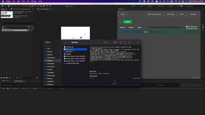Select the Hand tool
The width and height of the screenshot is (205, 115).
click(x=9, y=6)
